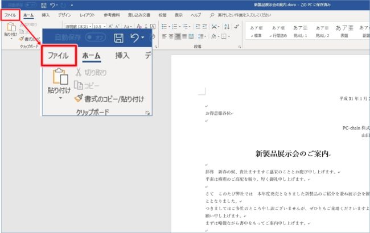Expand the numbered list style arrow
Screen dimensions: 370x233
point(179,27)
